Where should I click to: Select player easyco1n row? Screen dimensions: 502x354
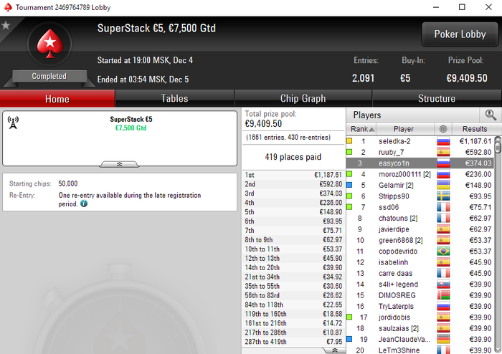tap(420, 163)
